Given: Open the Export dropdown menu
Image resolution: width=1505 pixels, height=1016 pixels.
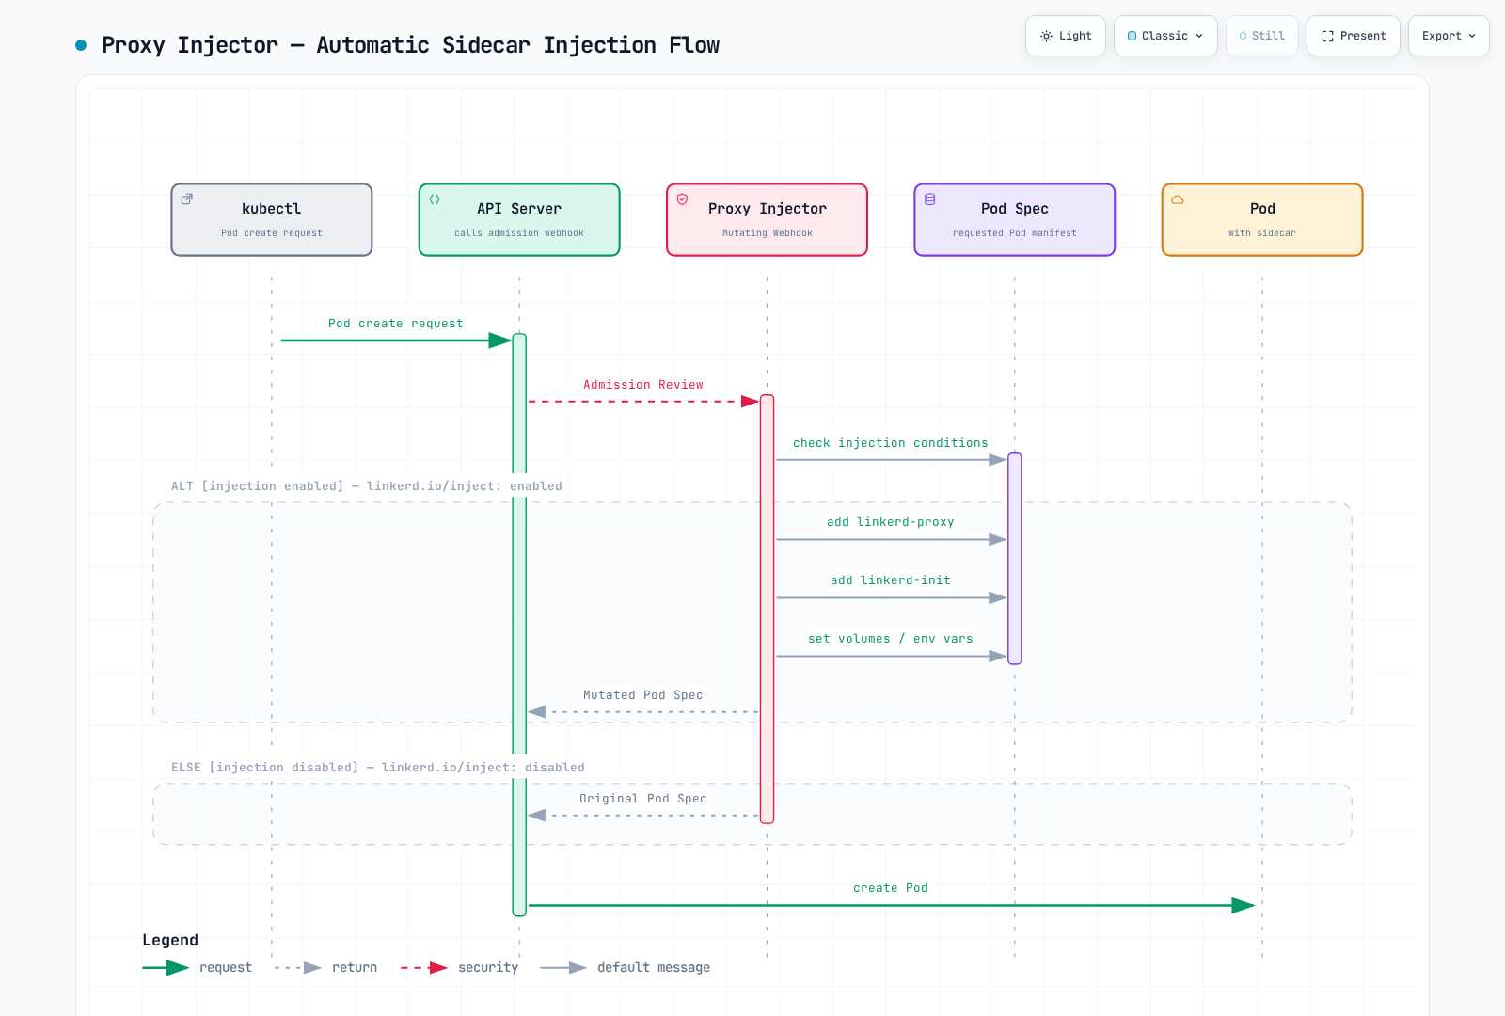Looking at the screenshot, I should coord(1449,36).
